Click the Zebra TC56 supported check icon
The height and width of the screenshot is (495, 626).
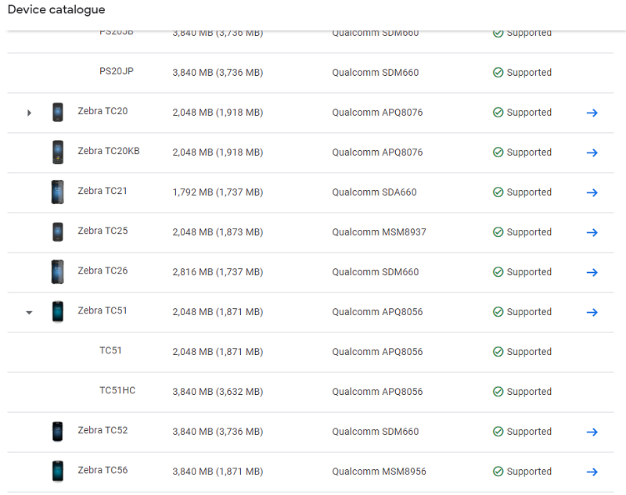coord(498,472)
